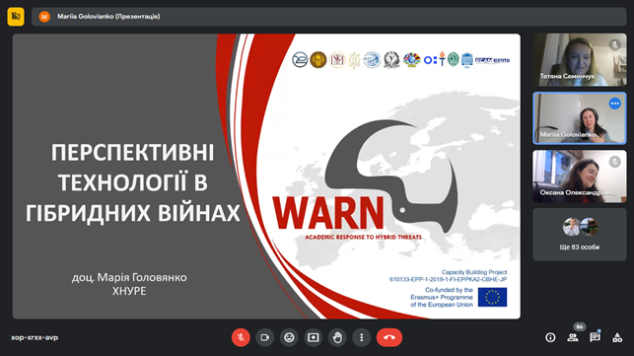This screenshot has width=634, height=356.
Task: Click the yellow camera-off icon at top left
Action: point(16,17)
